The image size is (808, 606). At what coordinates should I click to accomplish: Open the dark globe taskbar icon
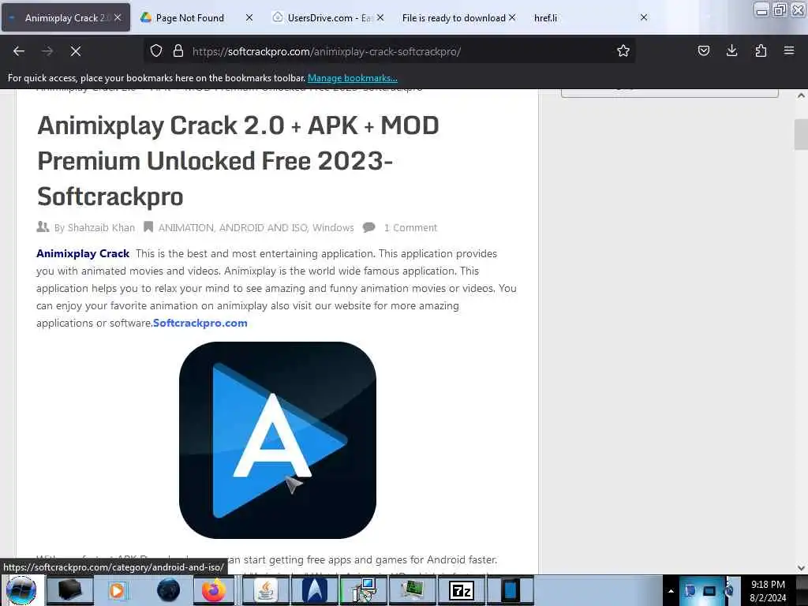click(x=168, y=590)
